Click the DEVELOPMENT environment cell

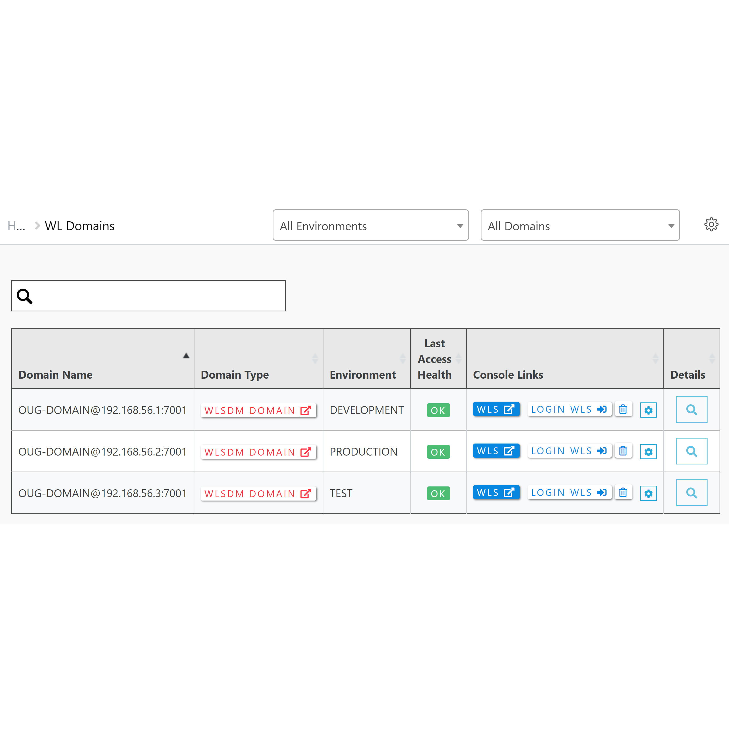click(x=367, y=410)
